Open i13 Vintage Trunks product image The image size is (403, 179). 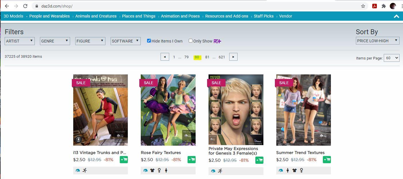tap(101, 110)
